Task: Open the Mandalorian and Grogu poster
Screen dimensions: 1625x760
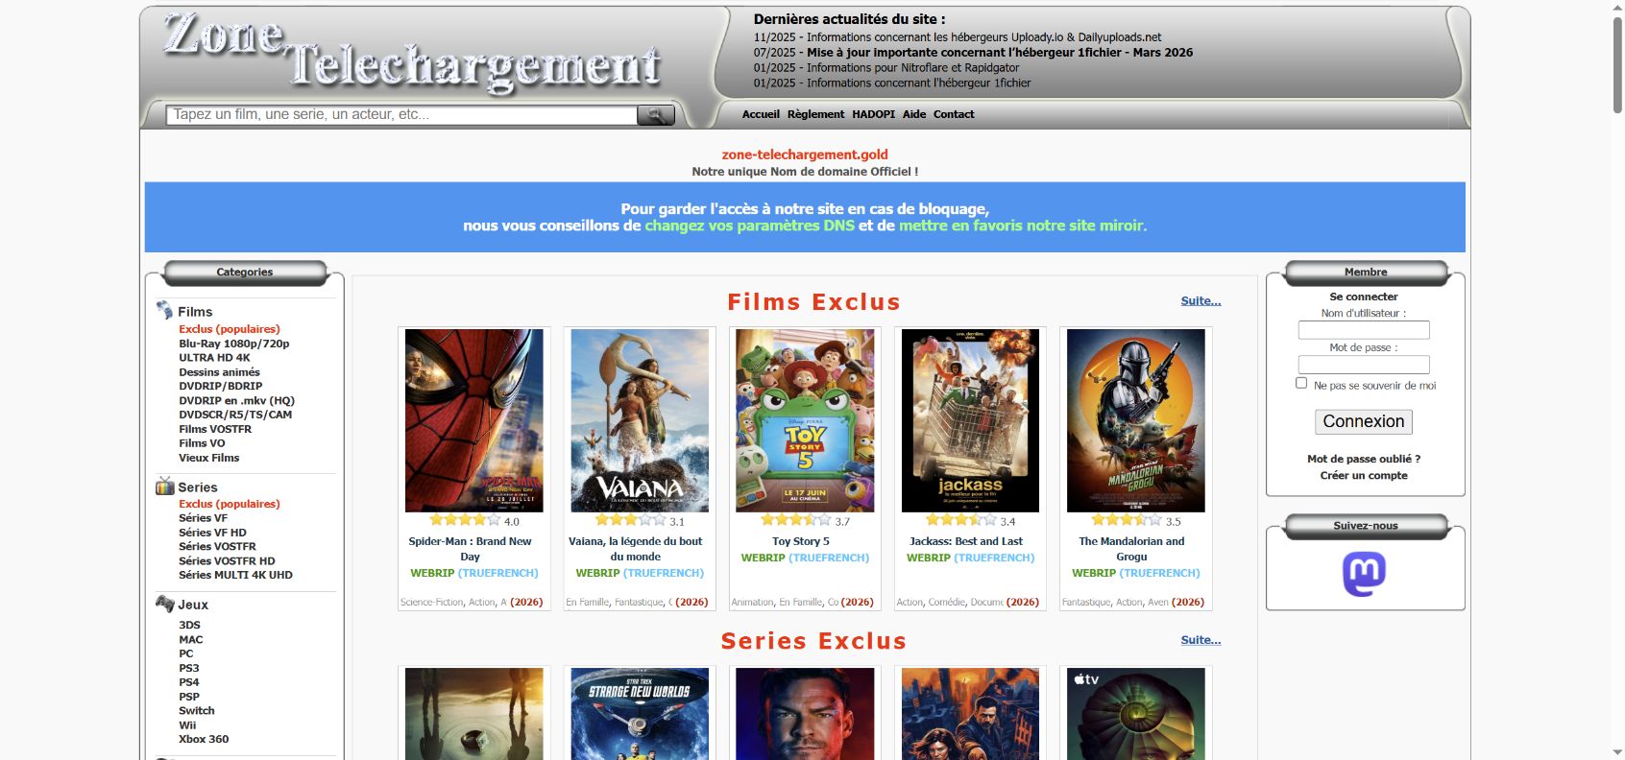Action: (1135, 420)
